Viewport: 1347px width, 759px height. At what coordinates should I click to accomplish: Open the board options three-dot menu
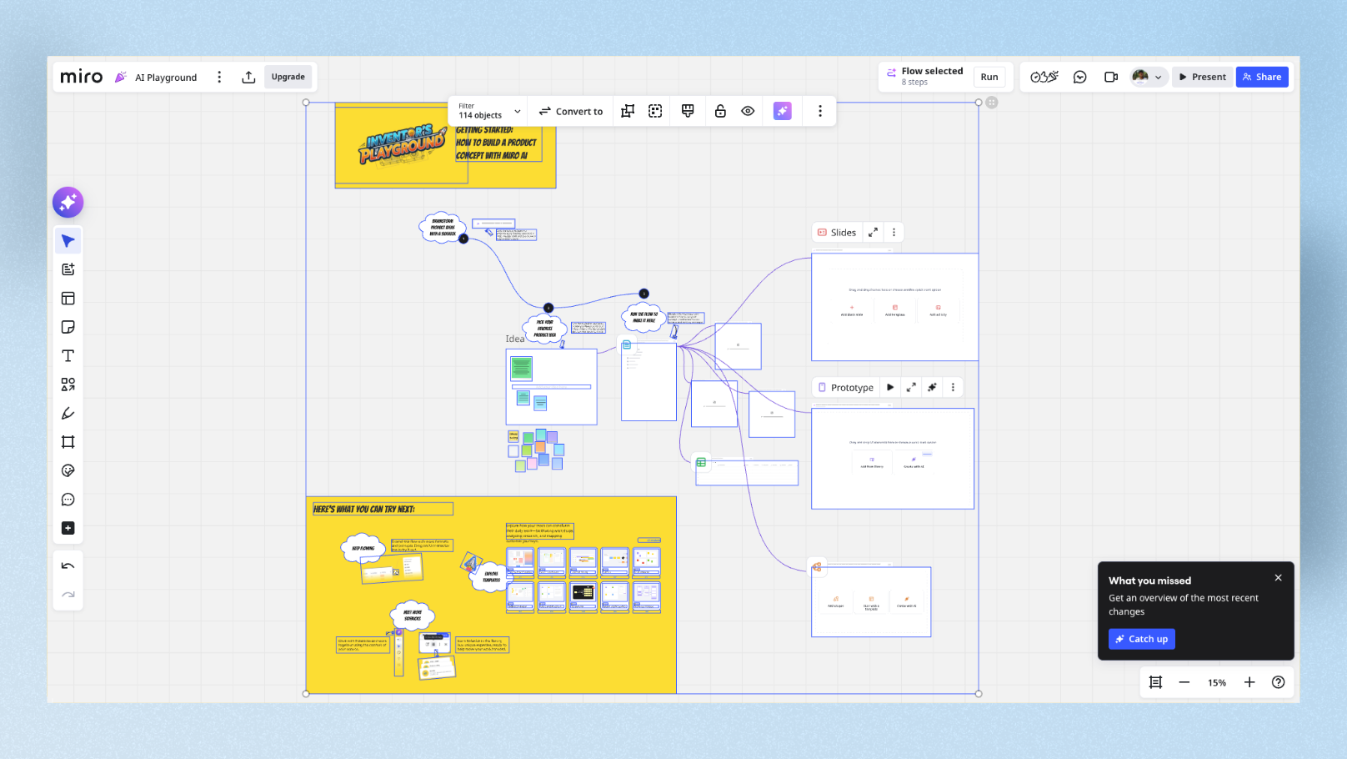[219, 77]
